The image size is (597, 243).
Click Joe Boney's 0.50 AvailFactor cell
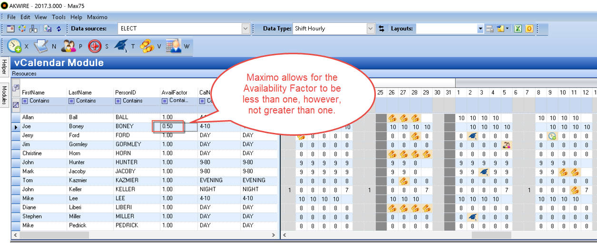168,127
